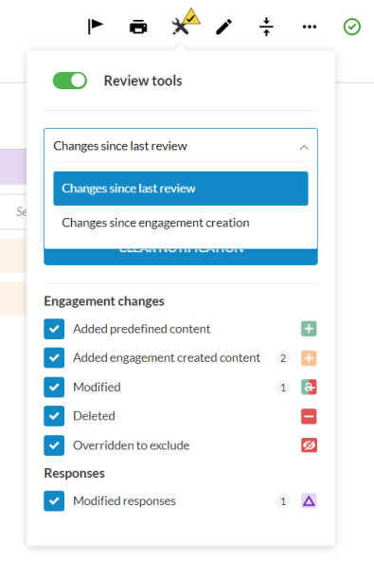Click the collapse vertical arrows icon
Screen dimensions: 374x562
[x=266, y=27]
